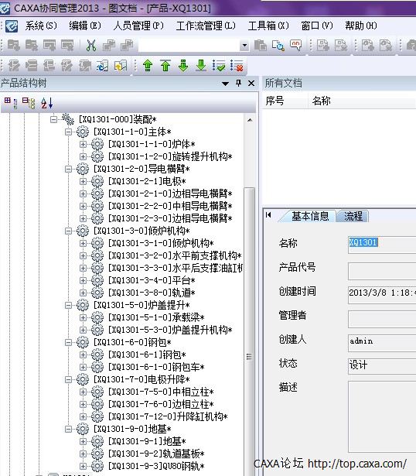Click the green move-down arrow icon
The width and height of the screenshot is (416, 476).
pyautogui.click(x=183, y=66)
